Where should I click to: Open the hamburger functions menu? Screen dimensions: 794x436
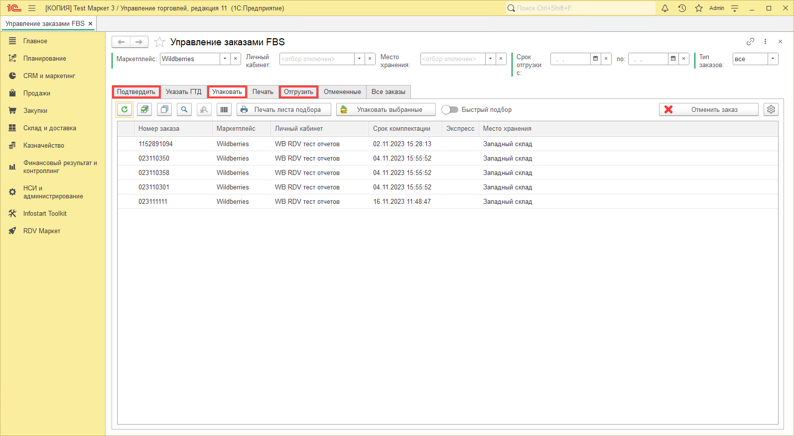coord(32,8)
